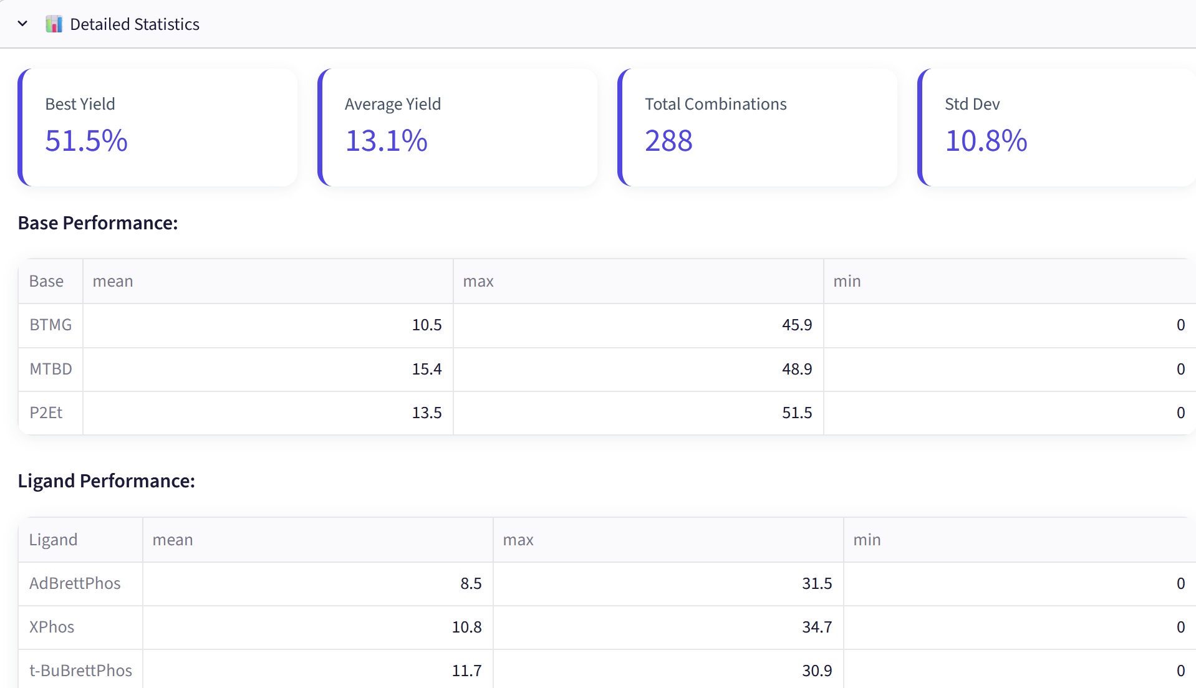
Task: Click the max header in Base table
Action: [478, 281]
